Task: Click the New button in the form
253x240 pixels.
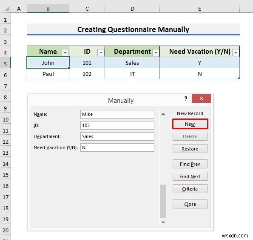Action: click(x=190, y=124)
